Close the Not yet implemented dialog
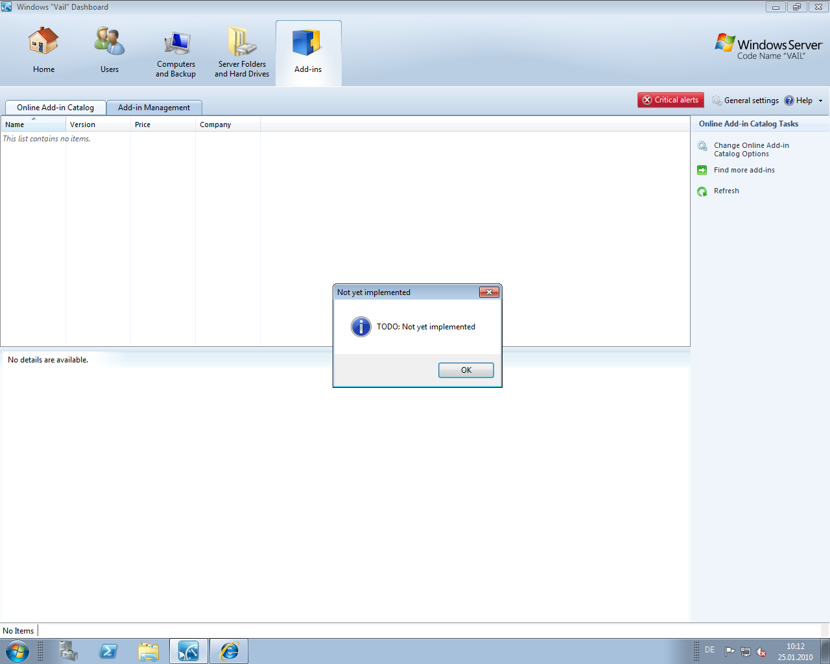Screen dimensions: 830x664 click(x=489, y=292)
